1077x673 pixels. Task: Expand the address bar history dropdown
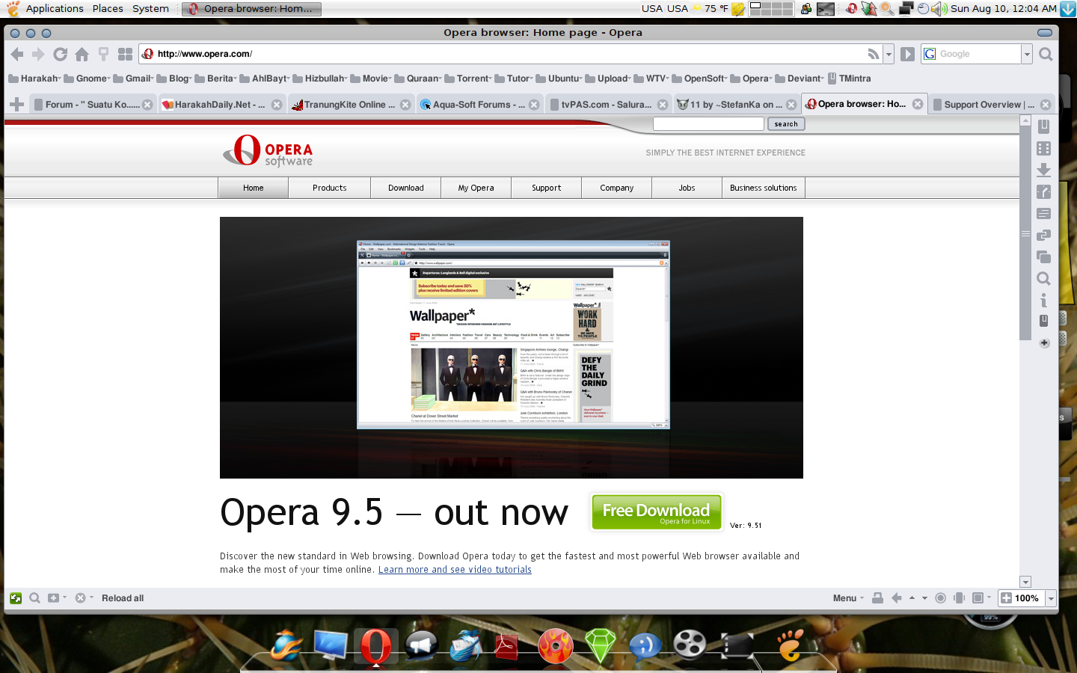(x=889, y=54)
